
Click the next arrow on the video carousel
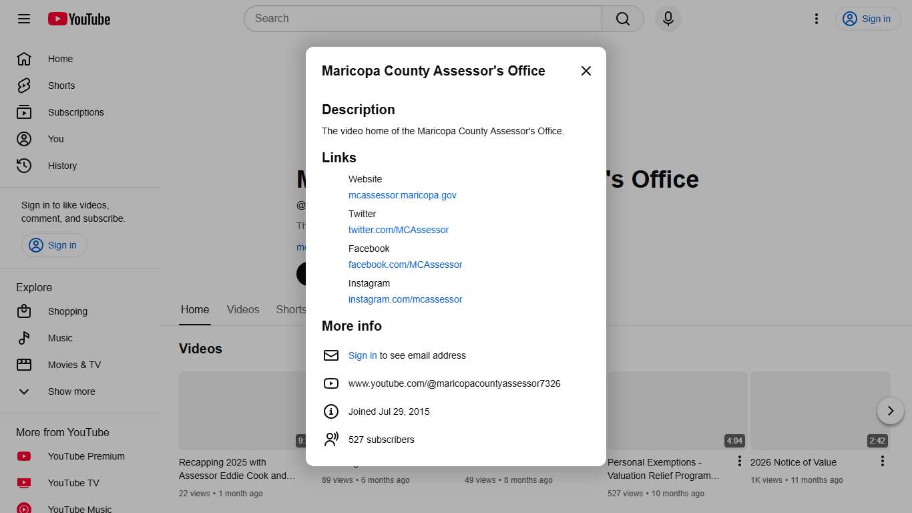pos(891,411)
